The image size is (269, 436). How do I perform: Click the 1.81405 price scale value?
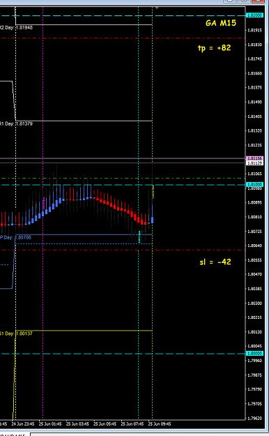(255, 116)
